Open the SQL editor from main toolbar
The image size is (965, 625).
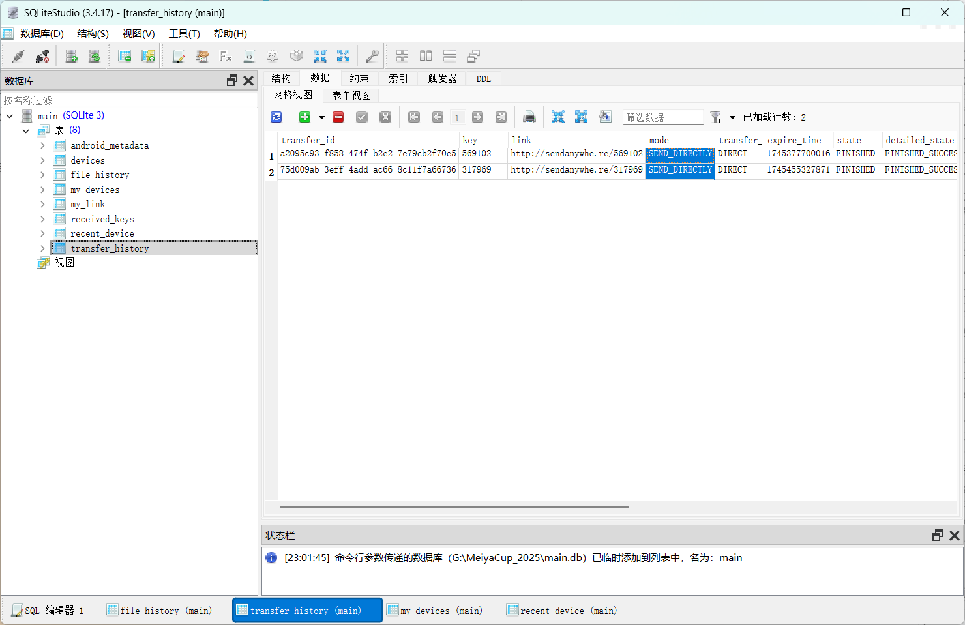(x=178, y=56)
